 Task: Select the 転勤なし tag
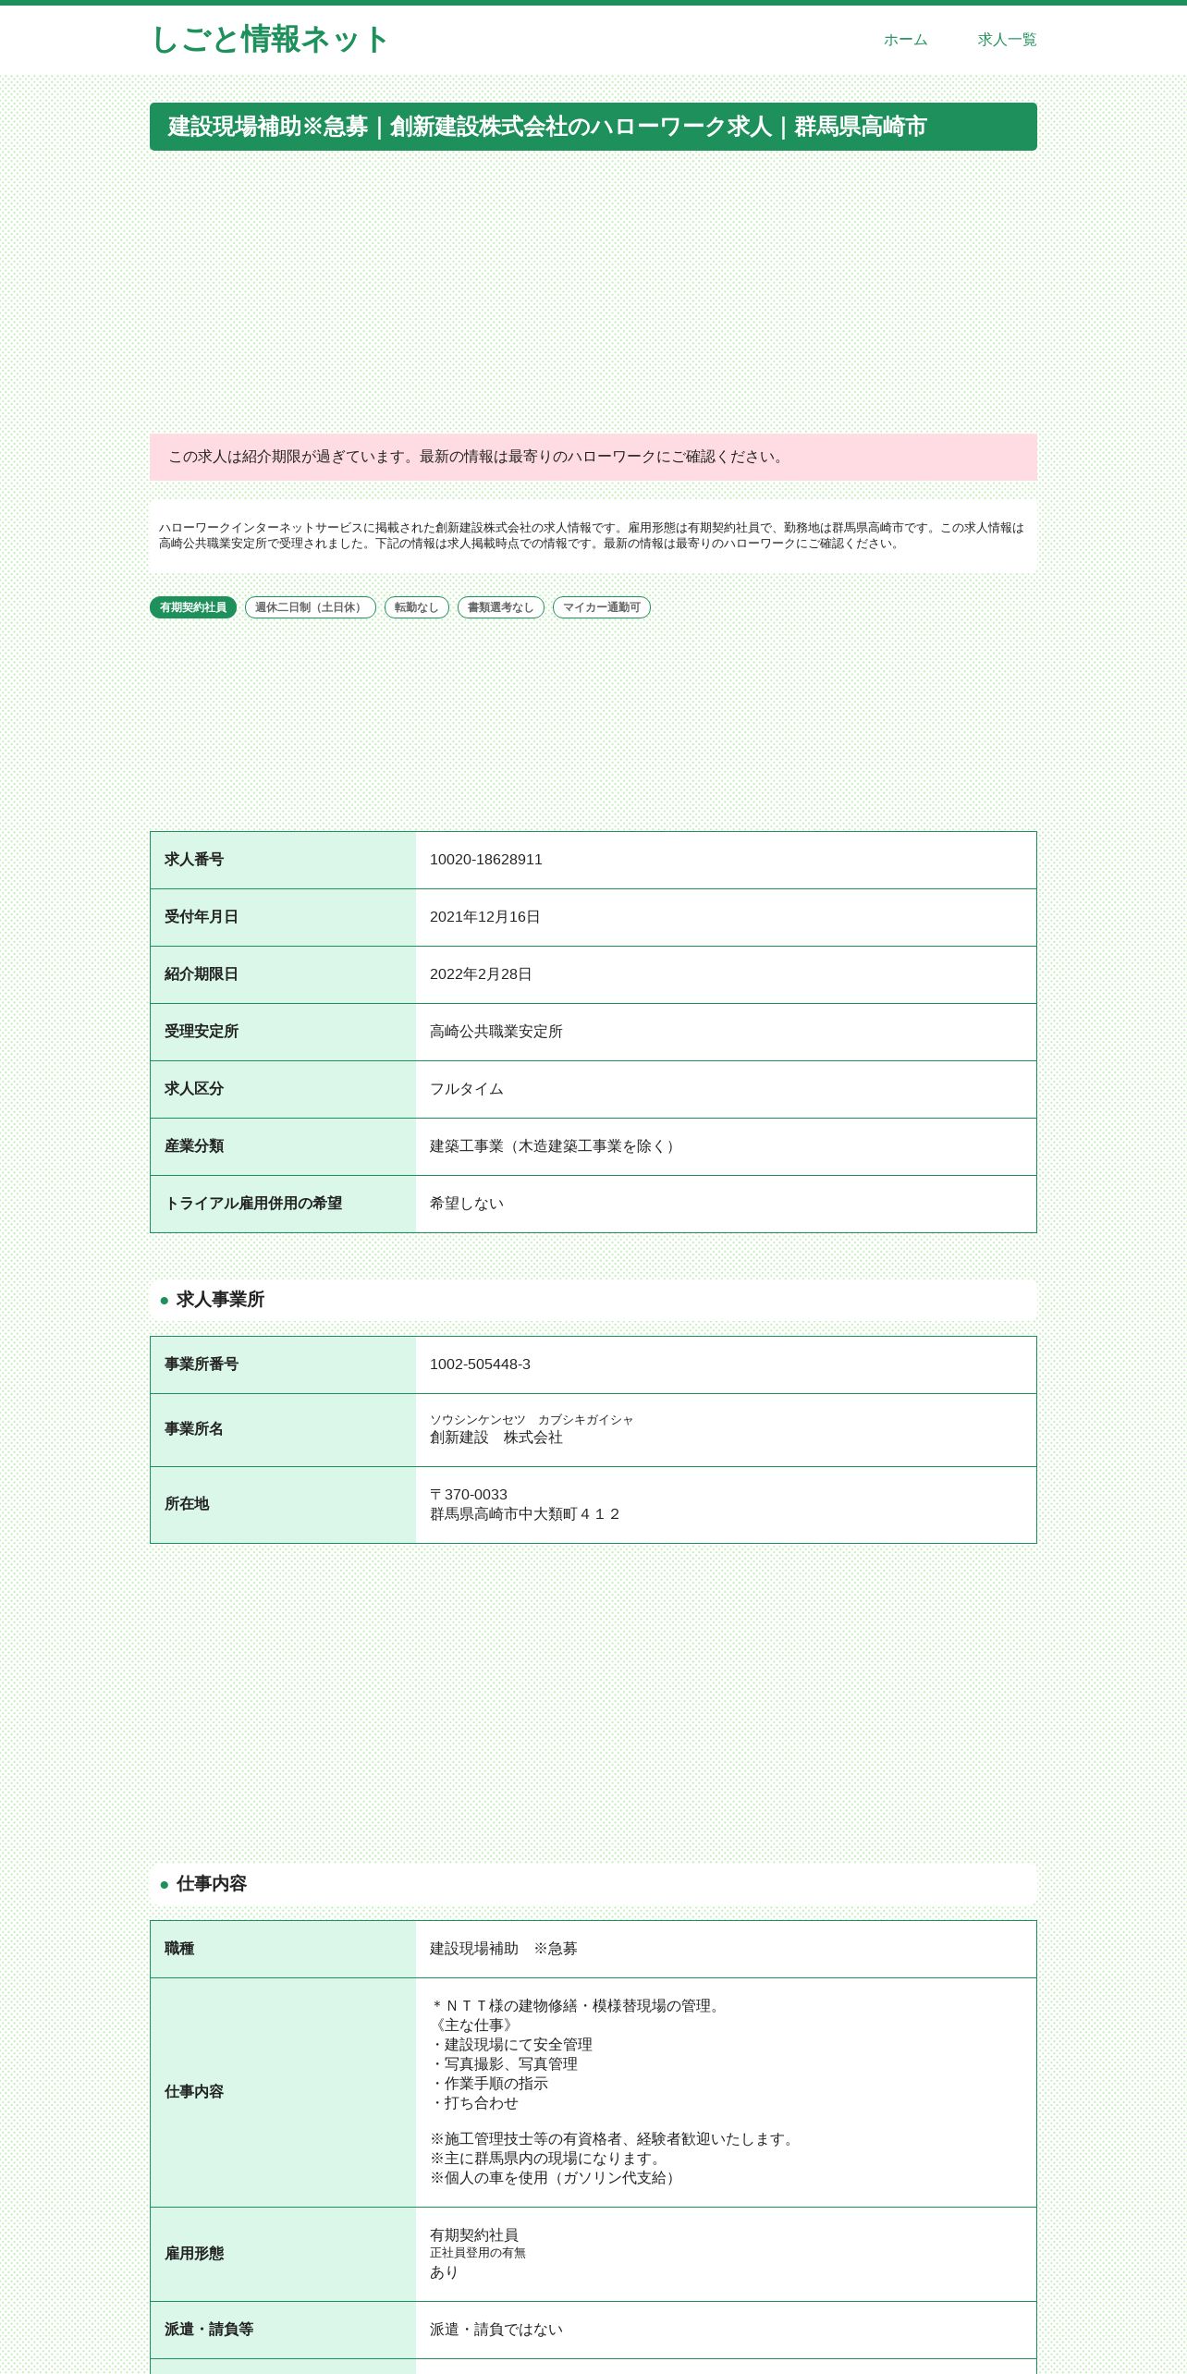[417, 607]
